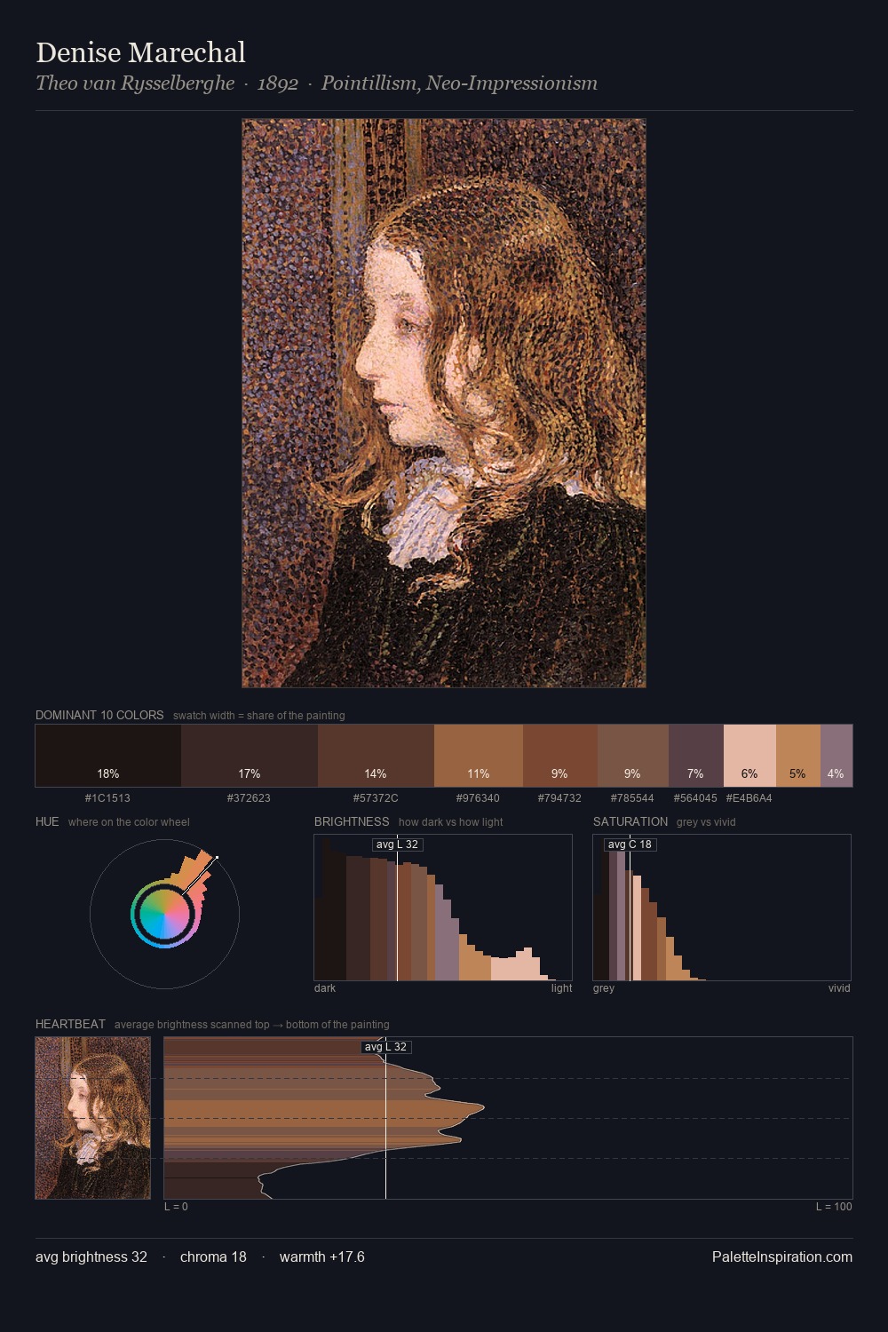
Task: Click footer stat 'warmth +17.6'
Action: (322, 1257)
